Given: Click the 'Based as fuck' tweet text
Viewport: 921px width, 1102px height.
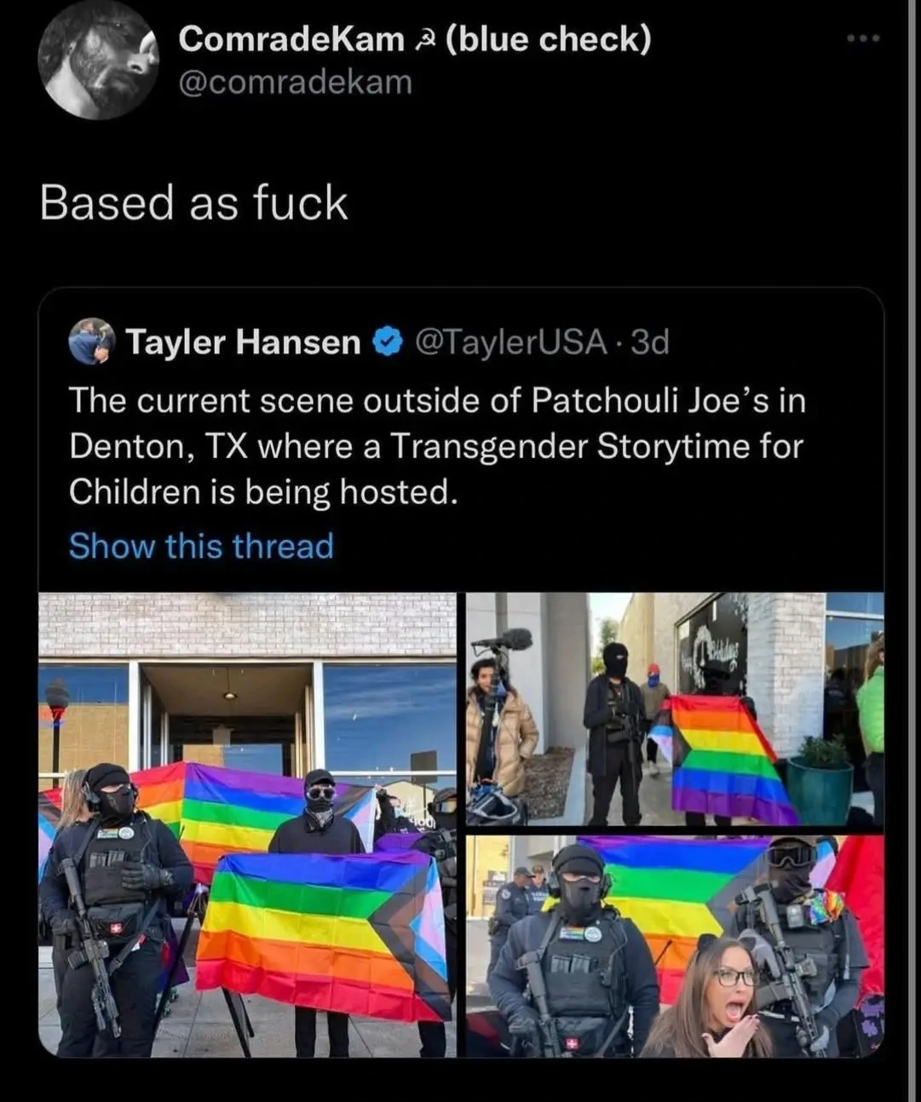Looking at the screenshot, I should (194, 204).
